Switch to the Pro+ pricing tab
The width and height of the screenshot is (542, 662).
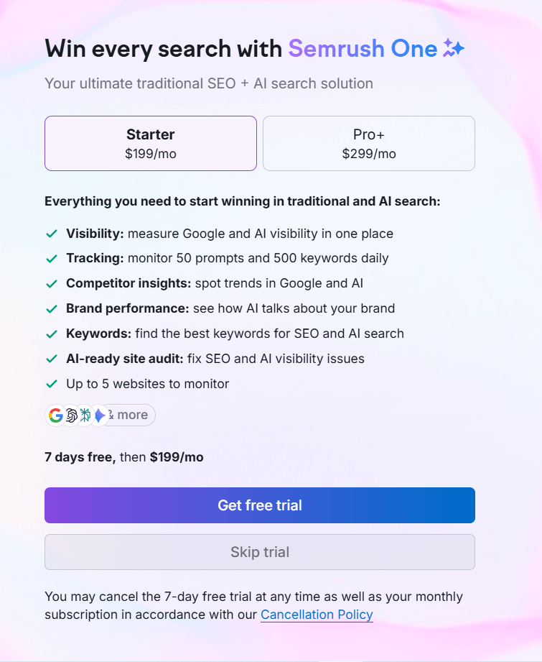(368, 142)
